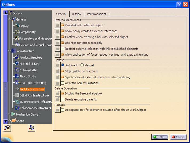
Task: Click lock icon beside Display the Delete dialog box
Action: pyautogui.click(x=57, y=93)
